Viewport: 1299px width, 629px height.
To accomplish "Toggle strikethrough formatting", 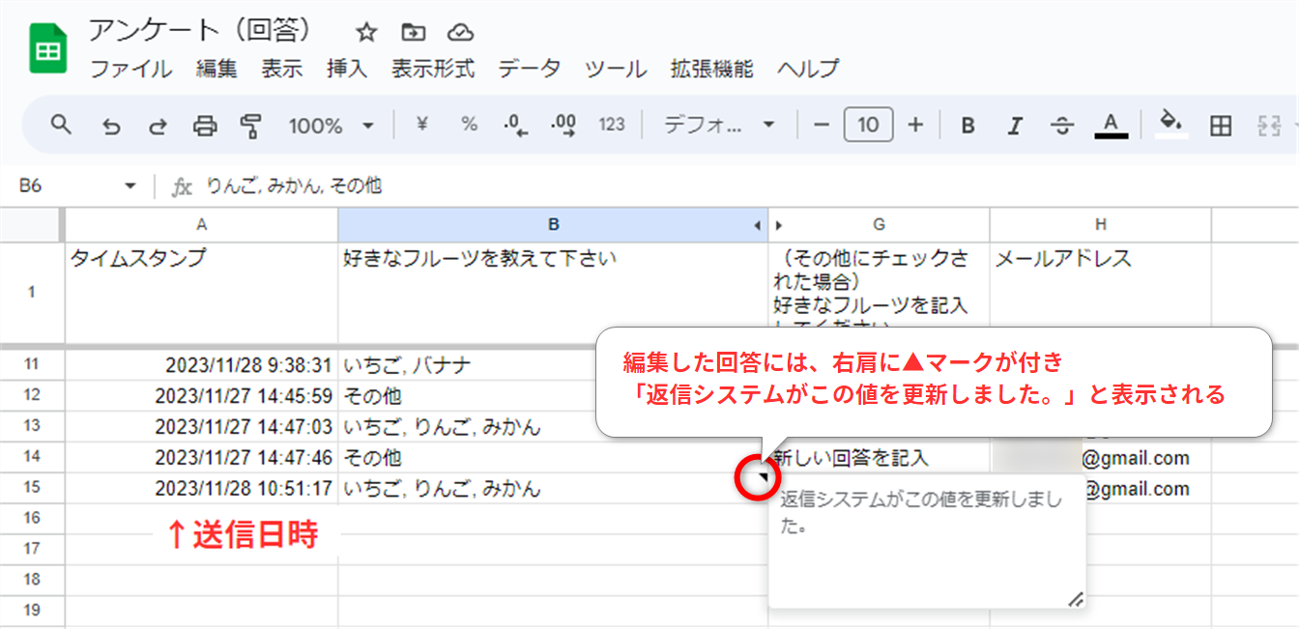I will click(1062, 126).
